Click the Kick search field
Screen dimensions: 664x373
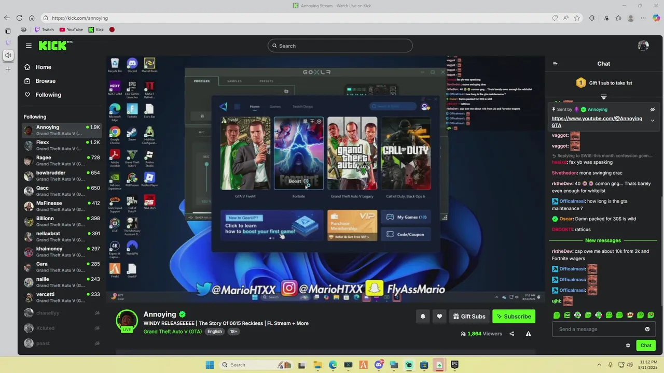click(340, 46)
